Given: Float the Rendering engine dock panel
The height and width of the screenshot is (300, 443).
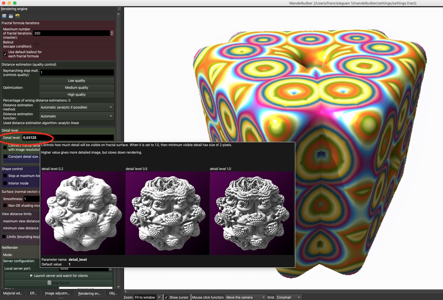Looking at the screenshot, I should point(119,9).
